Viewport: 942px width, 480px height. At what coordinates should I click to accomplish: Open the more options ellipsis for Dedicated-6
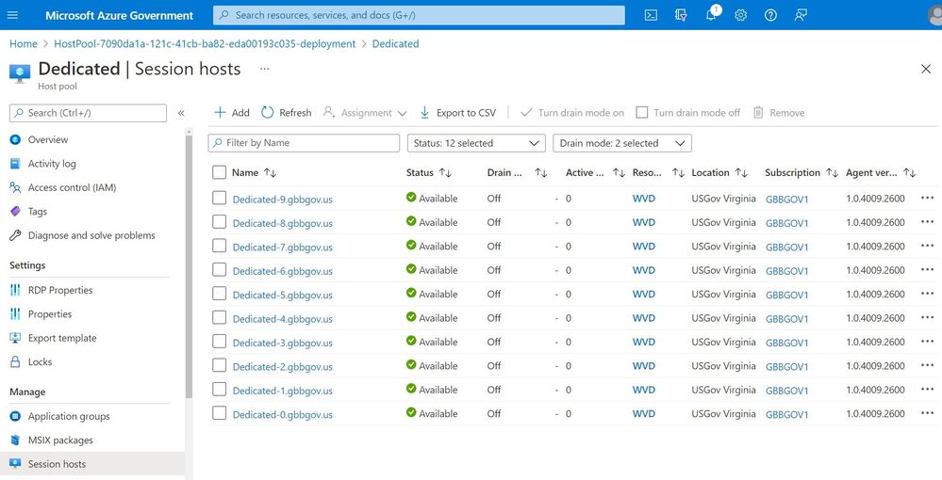coord(927,270)
